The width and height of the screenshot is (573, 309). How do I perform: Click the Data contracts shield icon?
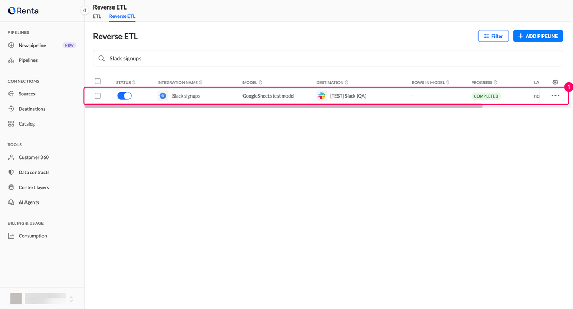click(x=11, y=172)
